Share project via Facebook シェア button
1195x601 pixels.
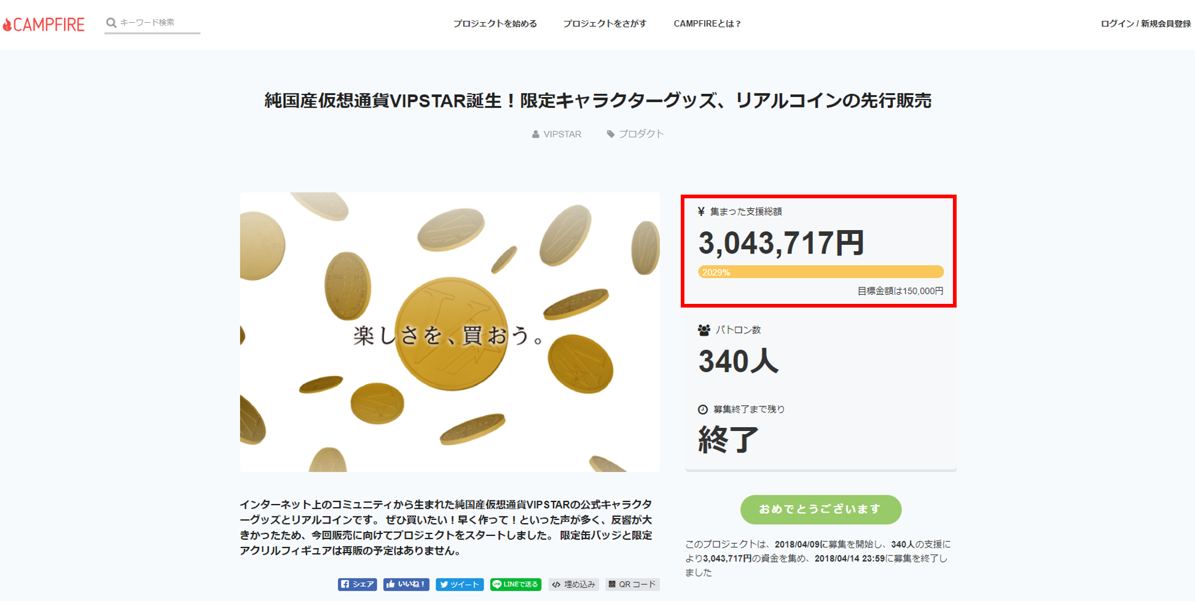(357, 584)
